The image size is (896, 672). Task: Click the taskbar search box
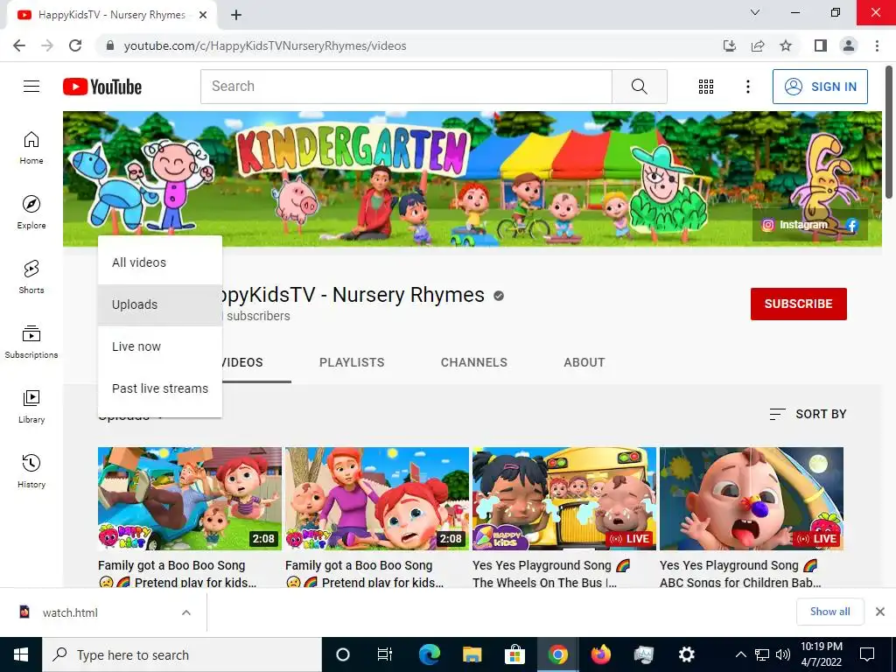[x=182, y=654]
